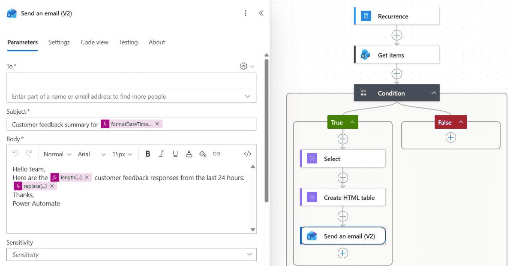The width and height of the screenshot is (510, 266).
Task: Select the Recurrence trigger node
Action: (397, 16)
